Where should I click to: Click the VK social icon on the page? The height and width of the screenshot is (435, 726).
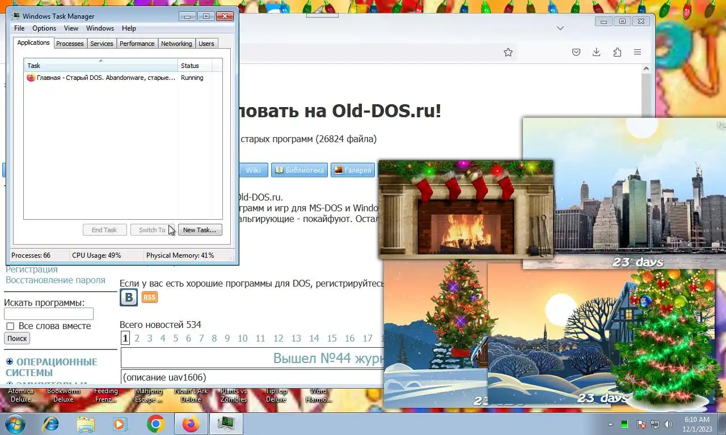click(x=129, y=297)
